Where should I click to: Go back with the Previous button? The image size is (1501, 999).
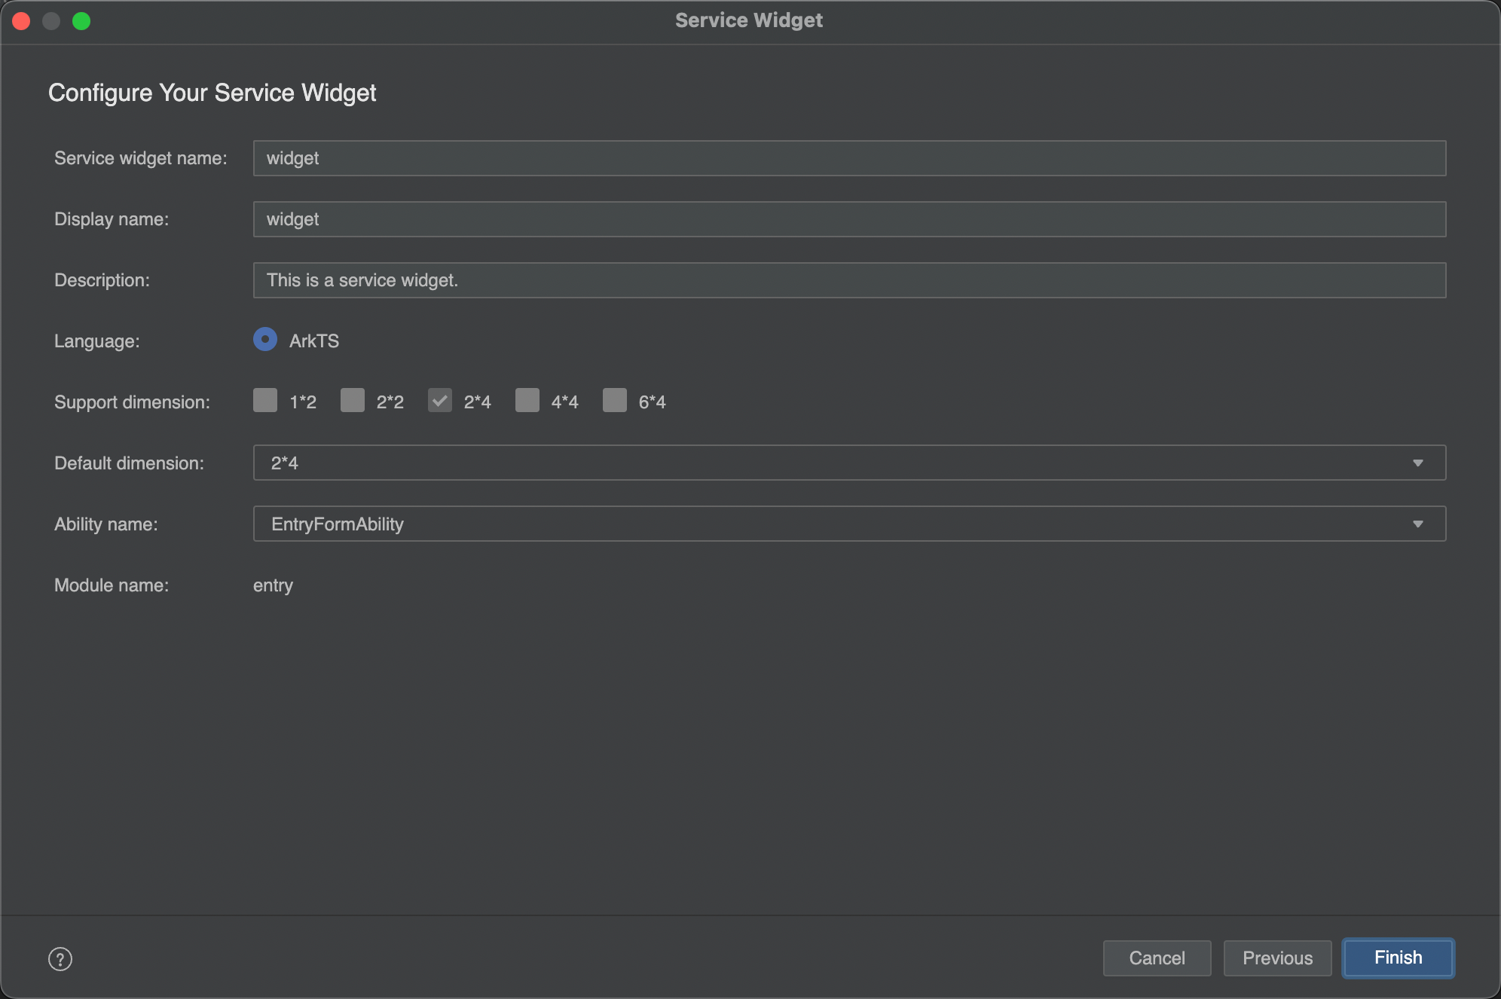pyautogui.click(x=1277, y=958)
